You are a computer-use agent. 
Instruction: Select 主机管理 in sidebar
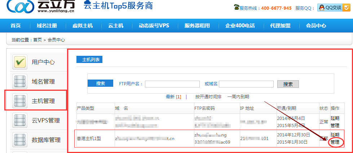tap(43, 101)
